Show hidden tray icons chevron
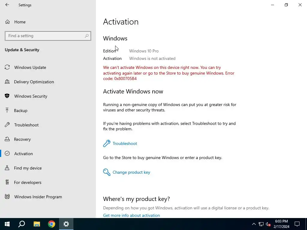Viewport: 307px width, 230px height. 254,224
